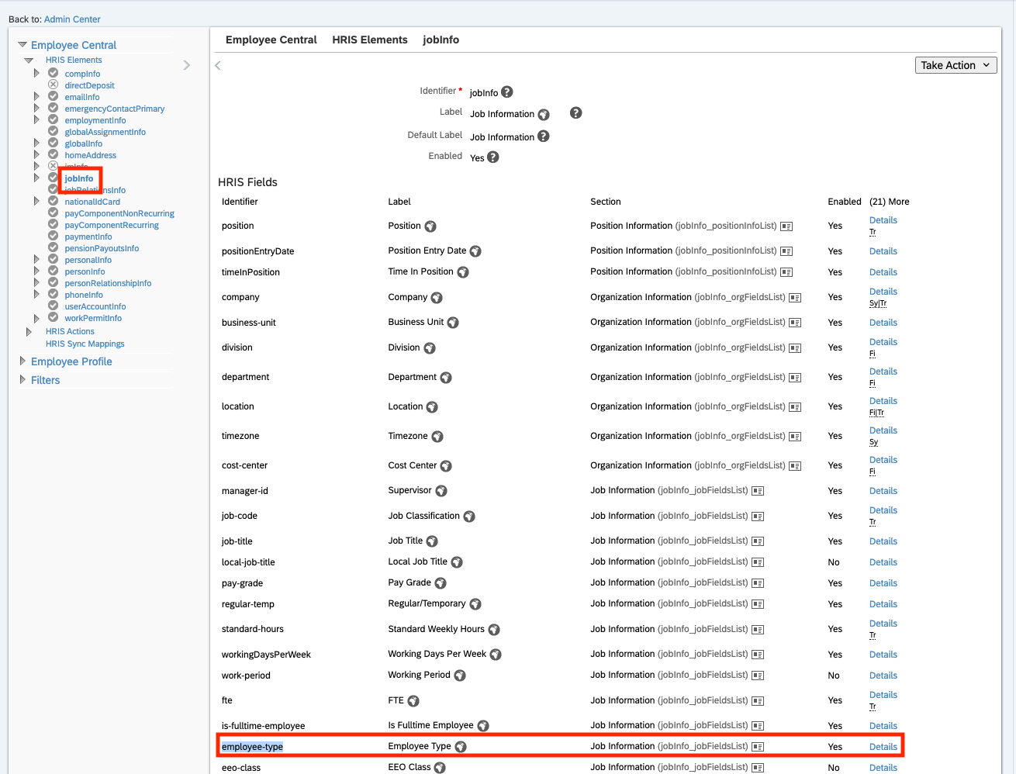Open Details for position field
The width and height of the screenshot is (1016, 774).
point(883,220)
